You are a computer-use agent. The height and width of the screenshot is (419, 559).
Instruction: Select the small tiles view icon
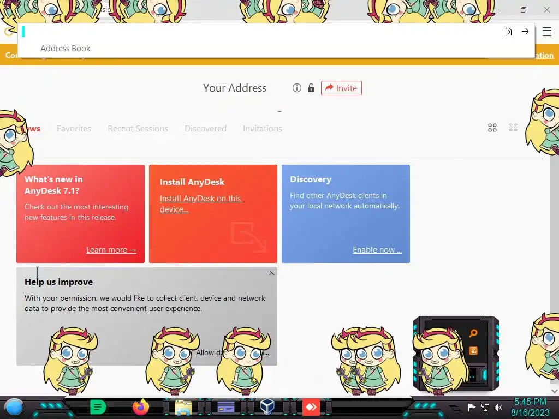513,128
